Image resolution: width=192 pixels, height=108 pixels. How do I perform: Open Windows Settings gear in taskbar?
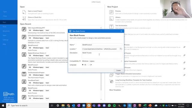[58, 105]
